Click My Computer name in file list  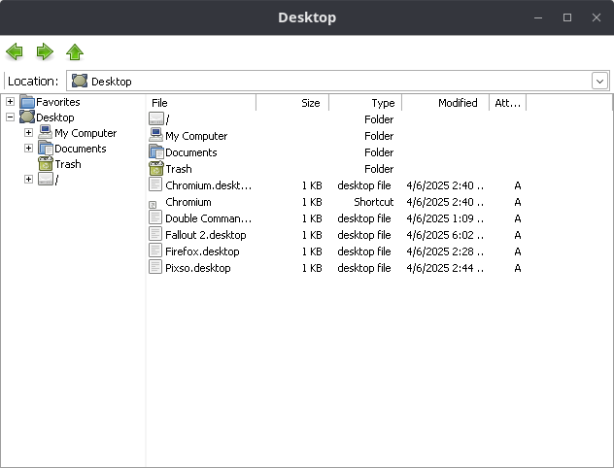(x=196, y=136)
